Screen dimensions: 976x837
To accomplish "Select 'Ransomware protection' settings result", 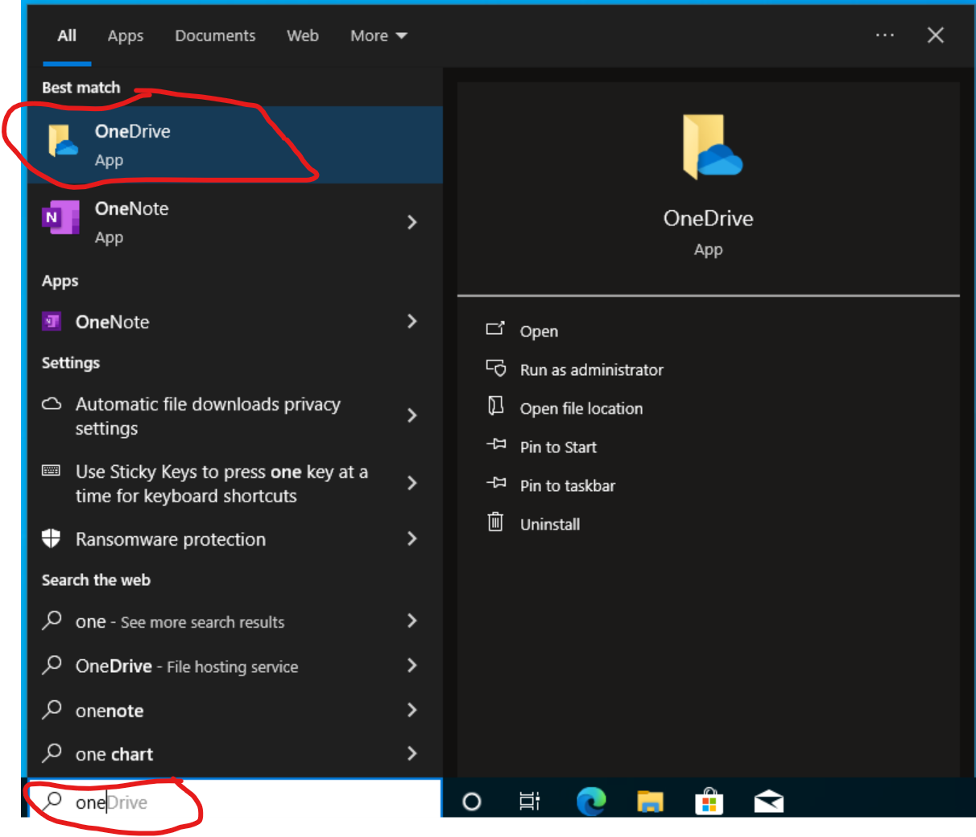I will click(171, 539).
